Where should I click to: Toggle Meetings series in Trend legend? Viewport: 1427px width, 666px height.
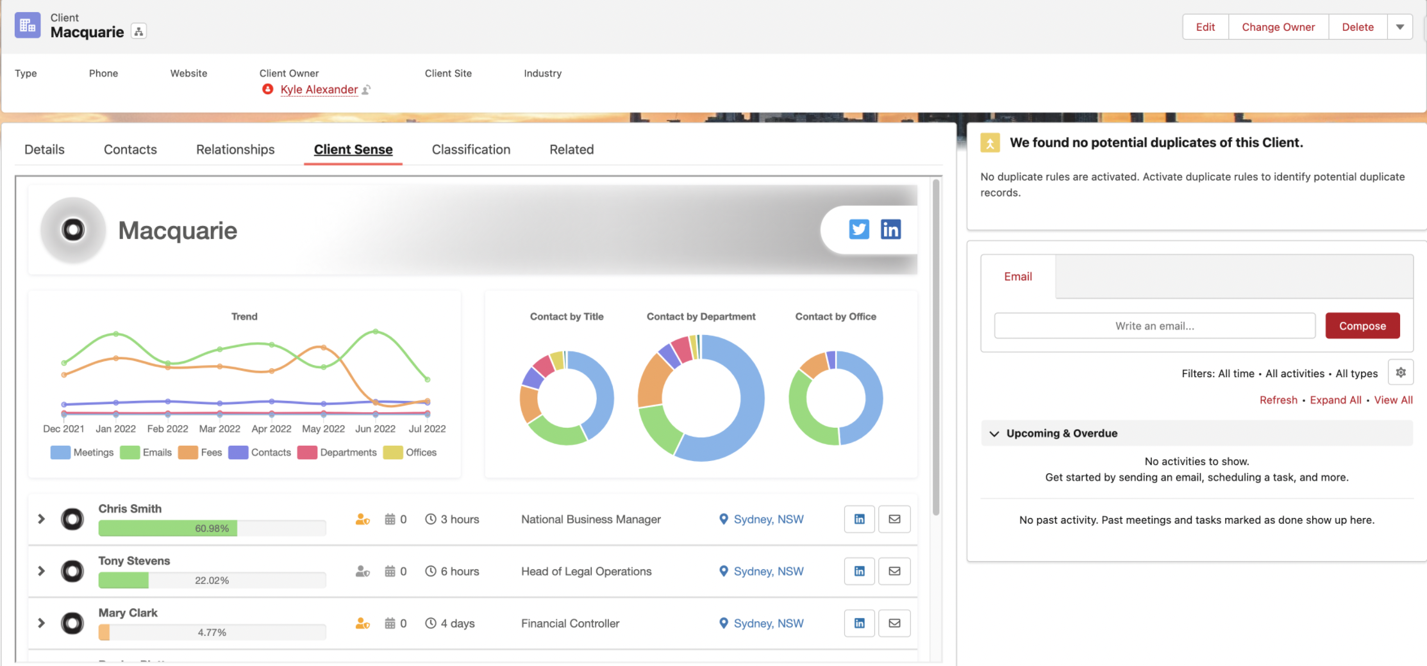pos(82,453)
